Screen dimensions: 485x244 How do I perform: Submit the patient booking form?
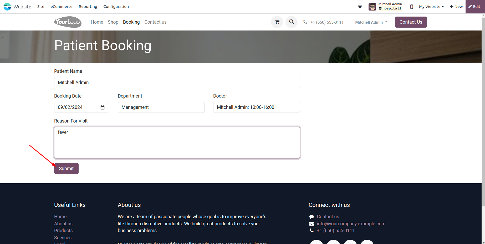coord(66,169)
